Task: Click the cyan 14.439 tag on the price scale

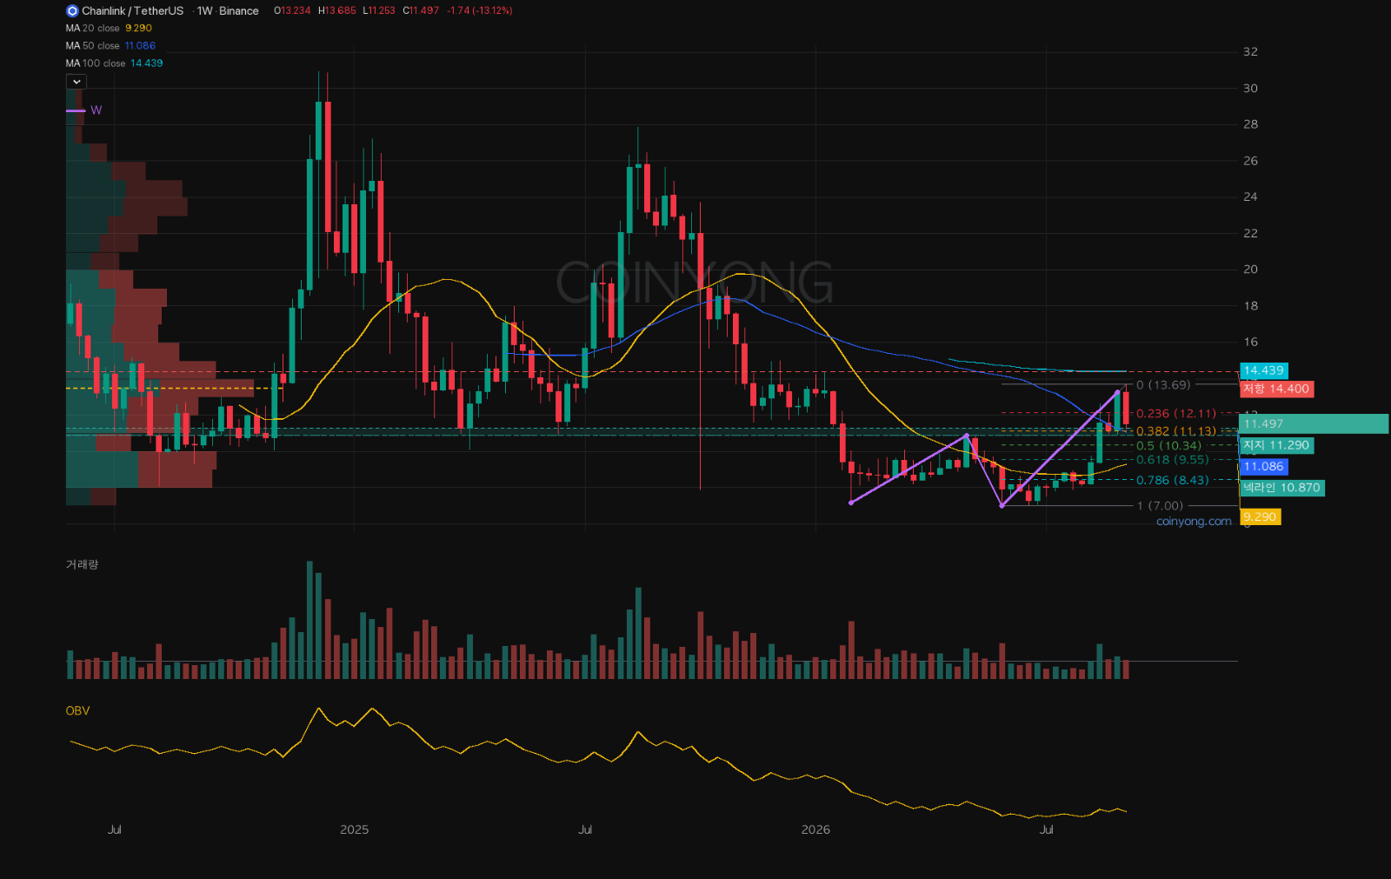Action: 1263,370
